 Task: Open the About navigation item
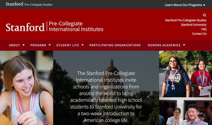pos(14,45)
